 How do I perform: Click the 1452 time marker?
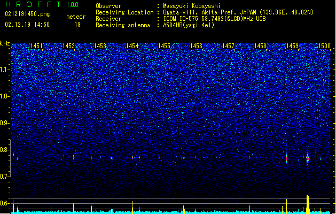(x=68, y=46)
